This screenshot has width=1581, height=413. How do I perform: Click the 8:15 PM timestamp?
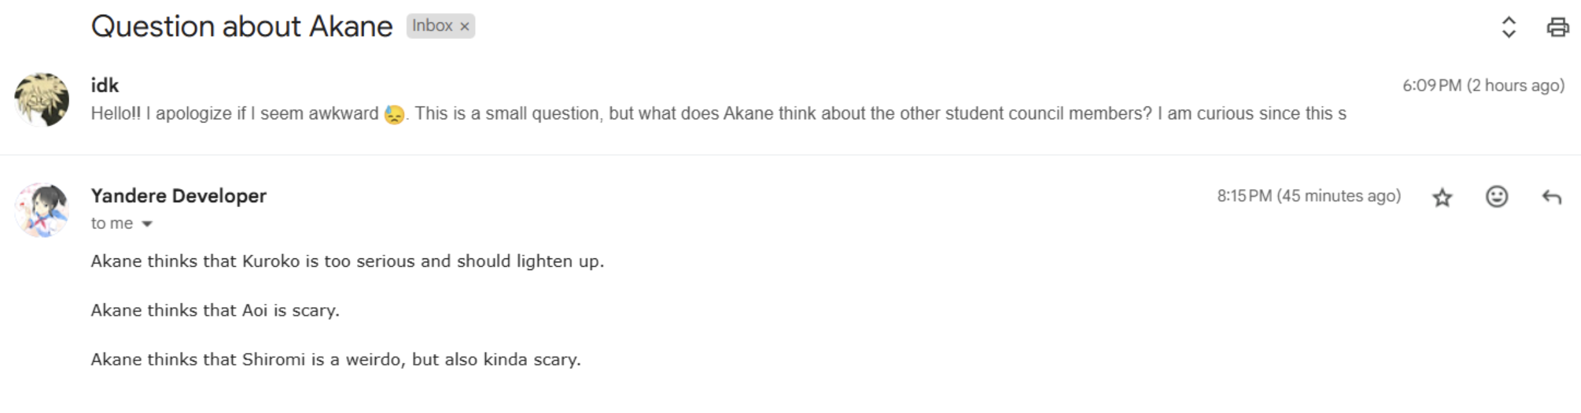(1309, 196)
